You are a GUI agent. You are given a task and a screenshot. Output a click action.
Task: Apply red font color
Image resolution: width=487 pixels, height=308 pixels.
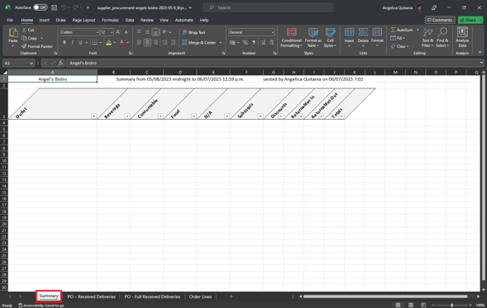pyautogui.click(x=122, y=42)
